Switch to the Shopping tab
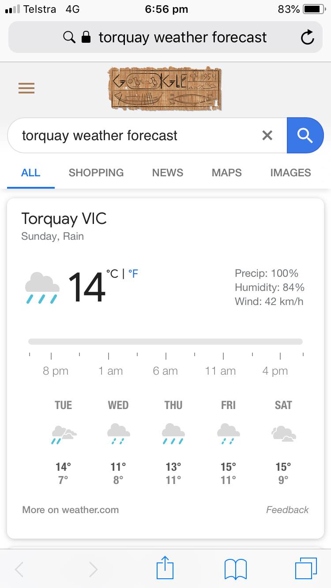This screenshot has height=588, width=331. point(96,172)
